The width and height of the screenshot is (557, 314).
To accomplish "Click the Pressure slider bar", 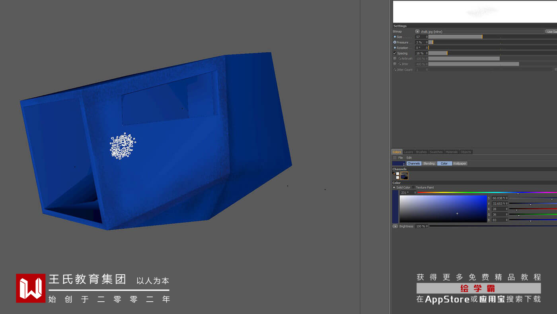I will [493, 42].
